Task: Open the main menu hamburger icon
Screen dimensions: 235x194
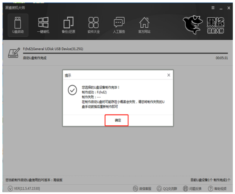Action: pos(213,8)
